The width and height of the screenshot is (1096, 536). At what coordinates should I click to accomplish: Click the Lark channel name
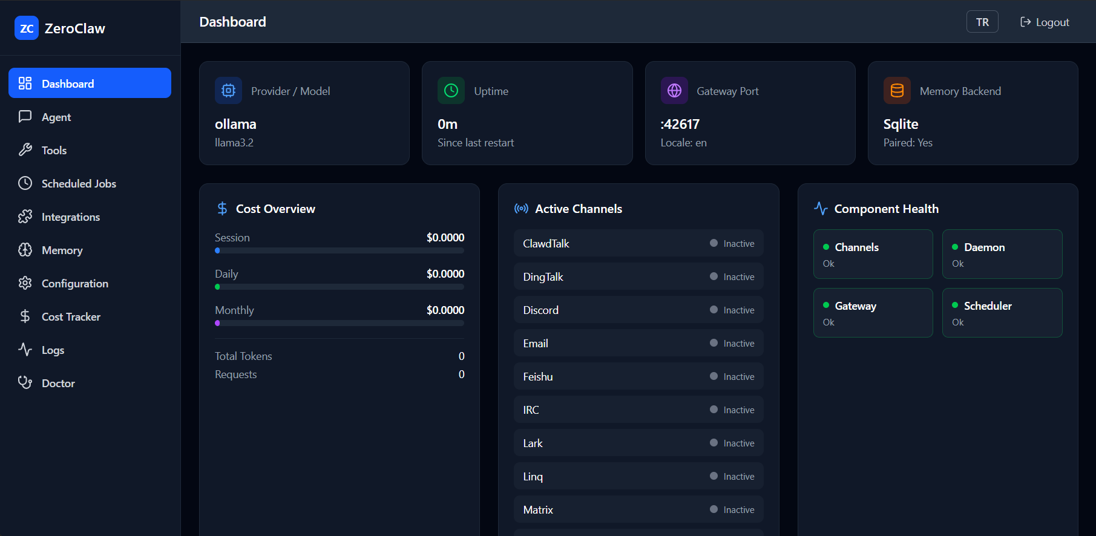533,443
